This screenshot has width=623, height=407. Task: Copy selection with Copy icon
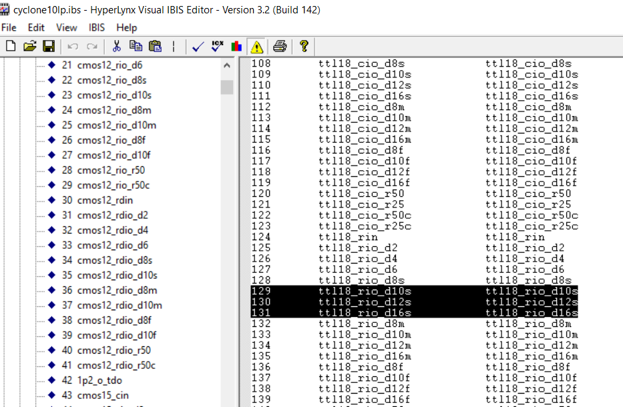tap(136, 47)
